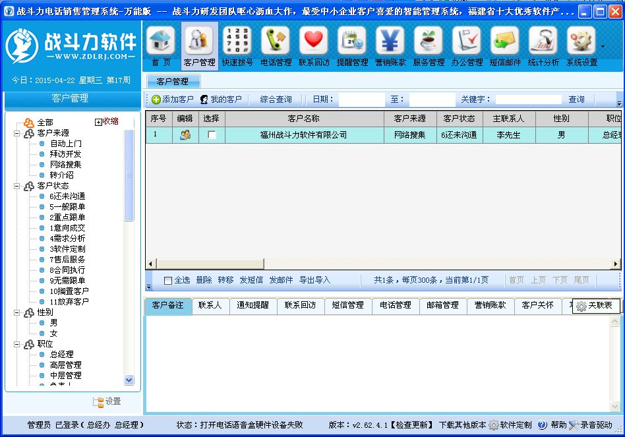Switch to the 邮箱管理 tab

[443, 306]
